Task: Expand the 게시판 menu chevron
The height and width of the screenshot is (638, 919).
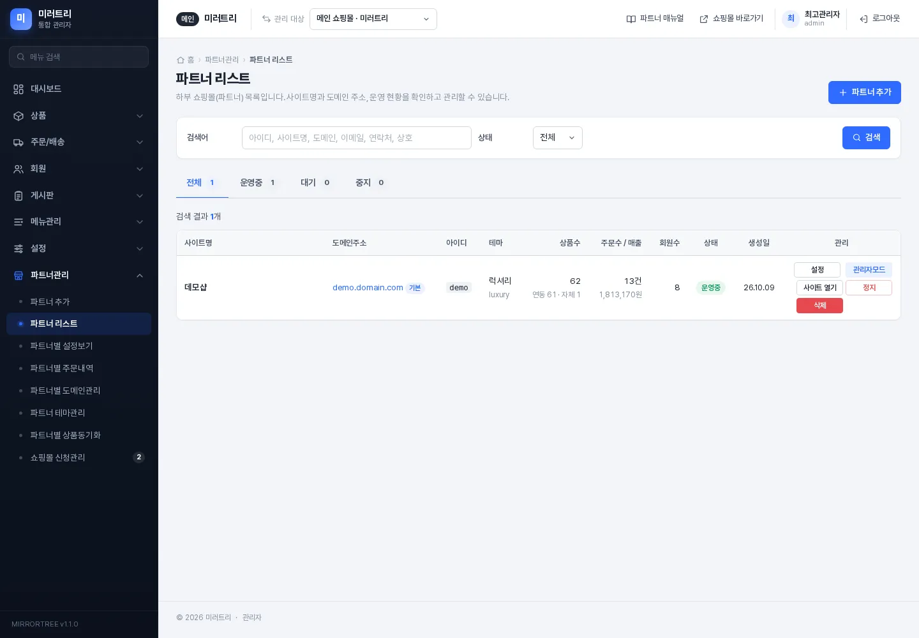Action: pos(140,196)
